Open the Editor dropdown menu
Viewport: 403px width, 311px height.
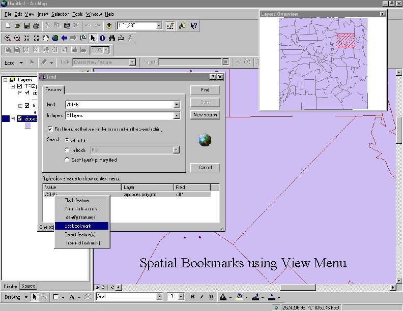14,63
